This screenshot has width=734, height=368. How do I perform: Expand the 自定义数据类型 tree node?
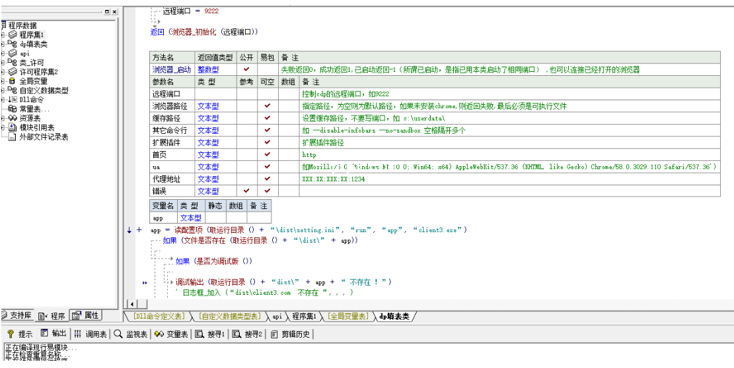(x=3, y=90)
